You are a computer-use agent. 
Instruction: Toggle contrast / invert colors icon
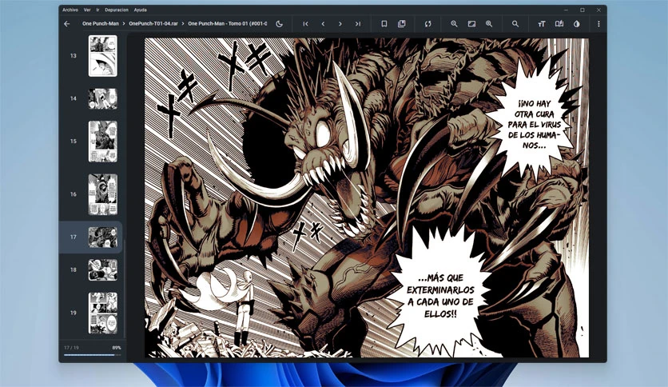576,24
